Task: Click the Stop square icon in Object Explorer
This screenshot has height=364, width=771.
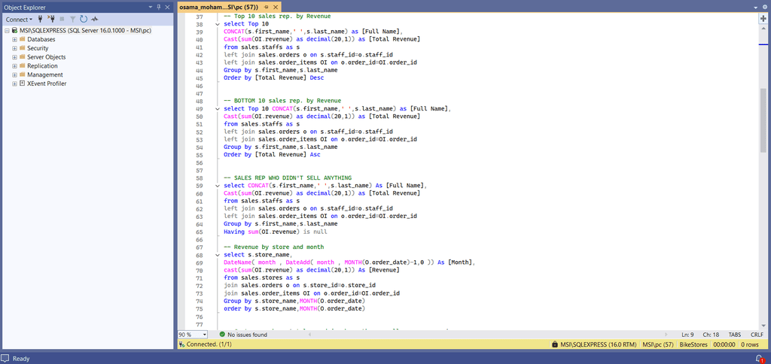Action: (x=62, y=19)
